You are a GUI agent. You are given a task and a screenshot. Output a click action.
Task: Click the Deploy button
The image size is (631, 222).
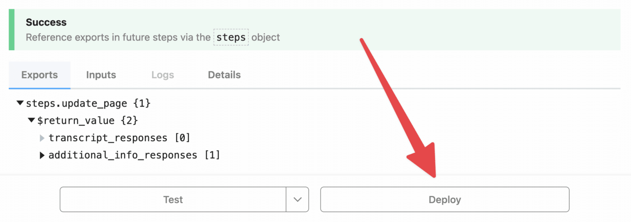pos(445,200)
